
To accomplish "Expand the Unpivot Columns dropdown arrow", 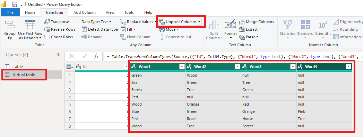I will (199, 22).
